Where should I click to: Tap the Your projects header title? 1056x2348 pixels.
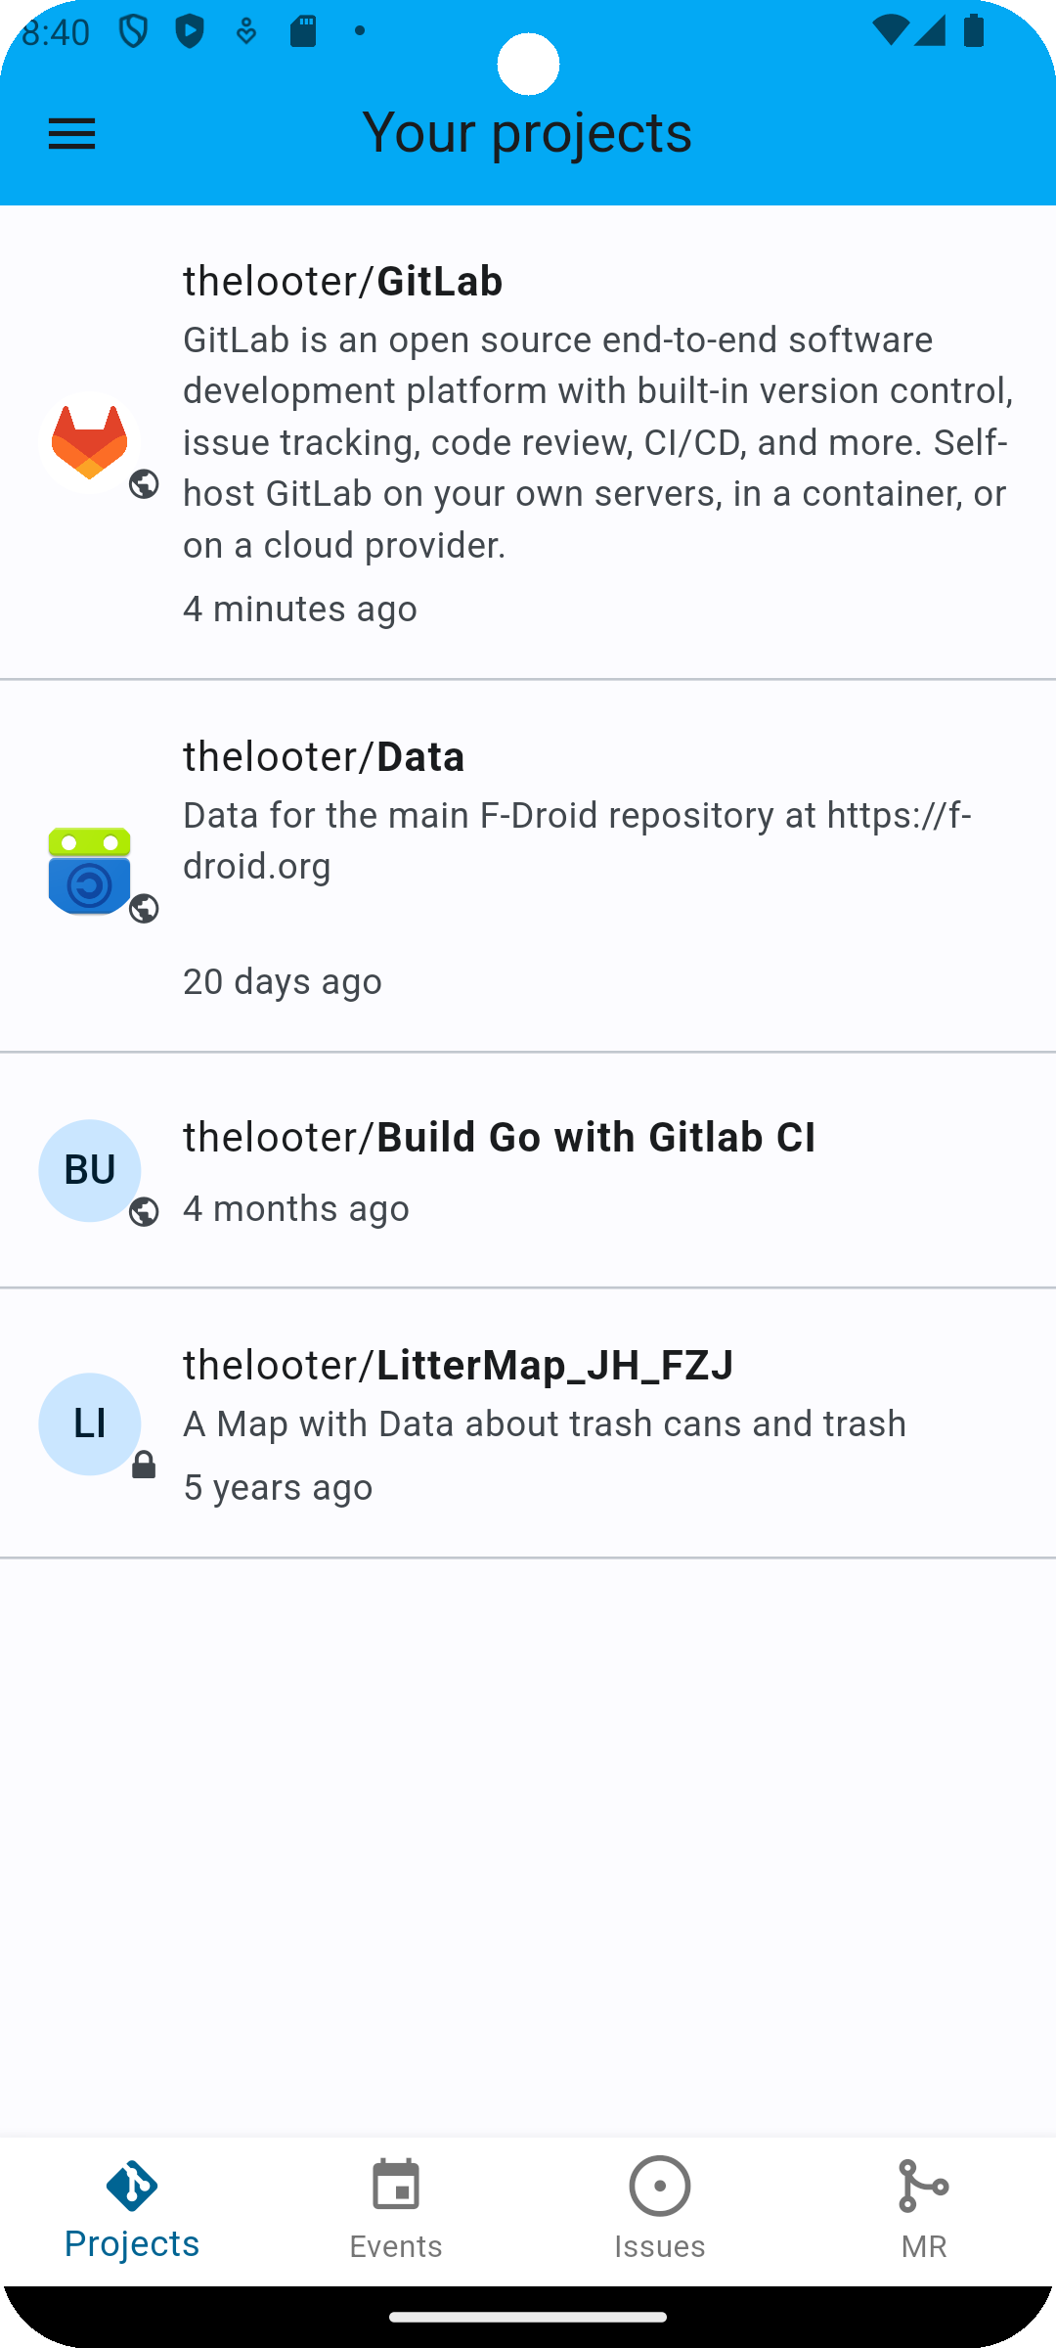coord(527,132)
